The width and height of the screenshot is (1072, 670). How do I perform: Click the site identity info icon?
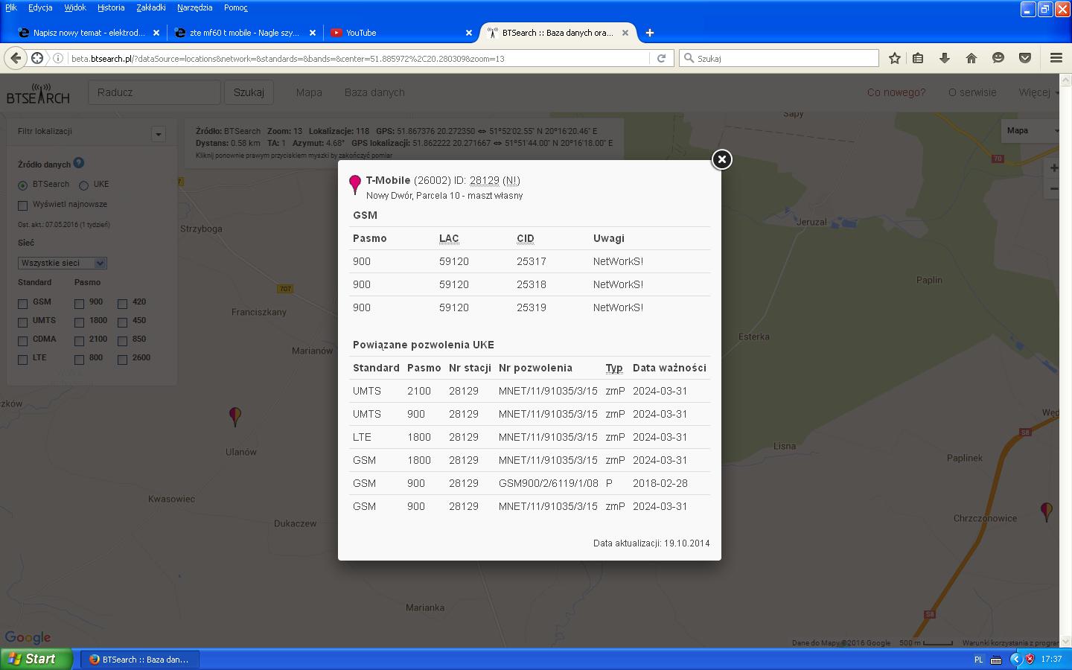[58, 58]
